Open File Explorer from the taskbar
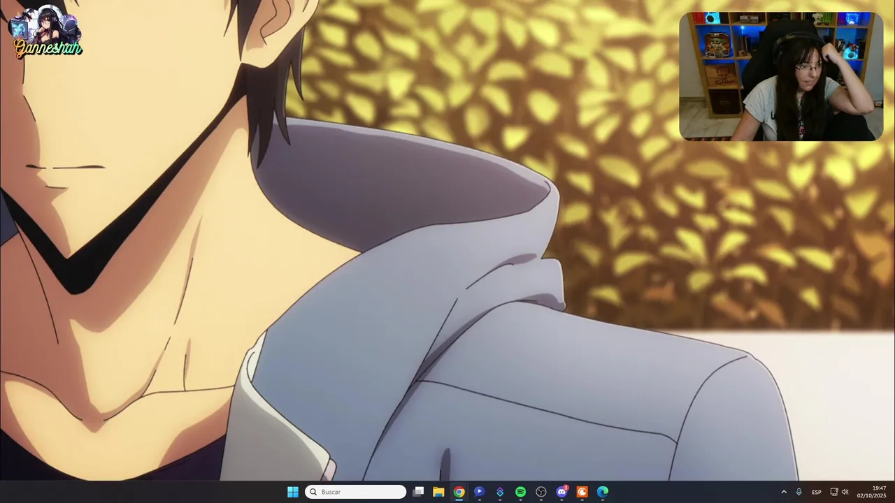Screen dimensions: 895x503 coord(438,492)
